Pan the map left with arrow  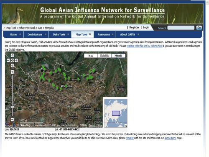[8, 60]
